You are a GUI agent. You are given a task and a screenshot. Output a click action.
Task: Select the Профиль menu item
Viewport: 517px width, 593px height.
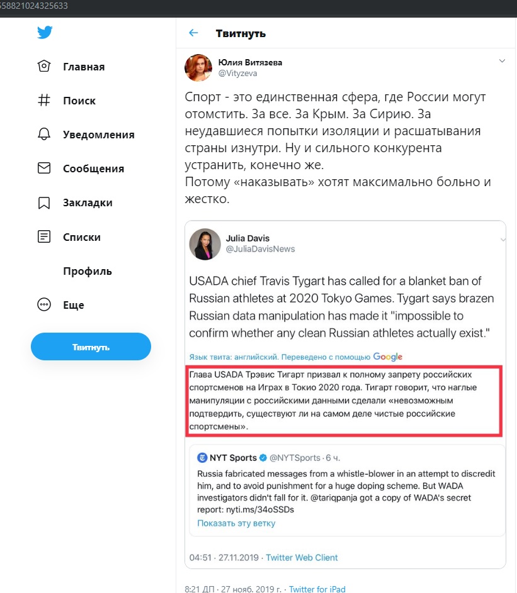tap(88, 271)
